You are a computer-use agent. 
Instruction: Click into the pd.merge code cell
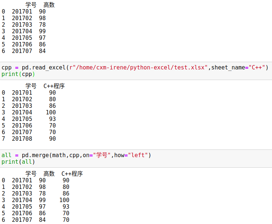click(136, 159)
